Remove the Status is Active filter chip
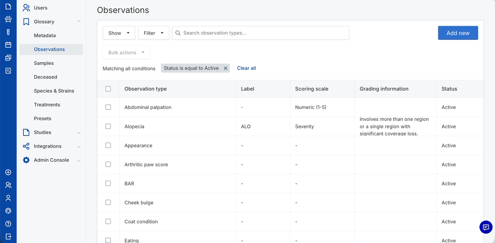 coord(225,68)
